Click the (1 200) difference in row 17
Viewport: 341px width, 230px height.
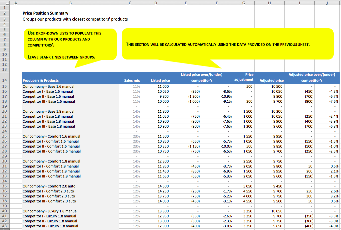pos(194,96)
